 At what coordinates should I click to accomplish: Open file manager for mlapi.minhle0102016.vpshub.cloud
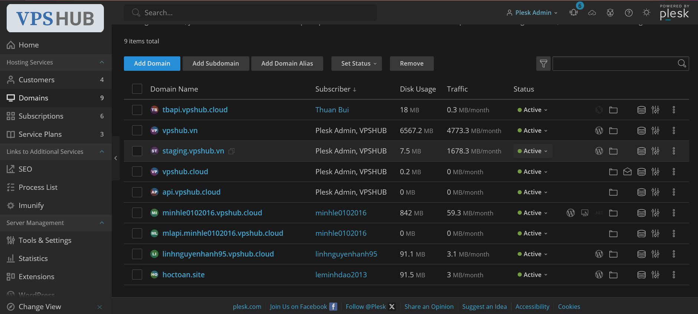[x=613, y=234]
